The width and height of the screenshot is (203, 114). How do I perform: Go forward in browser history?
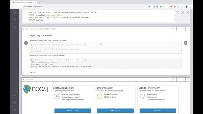click(16, 6)
